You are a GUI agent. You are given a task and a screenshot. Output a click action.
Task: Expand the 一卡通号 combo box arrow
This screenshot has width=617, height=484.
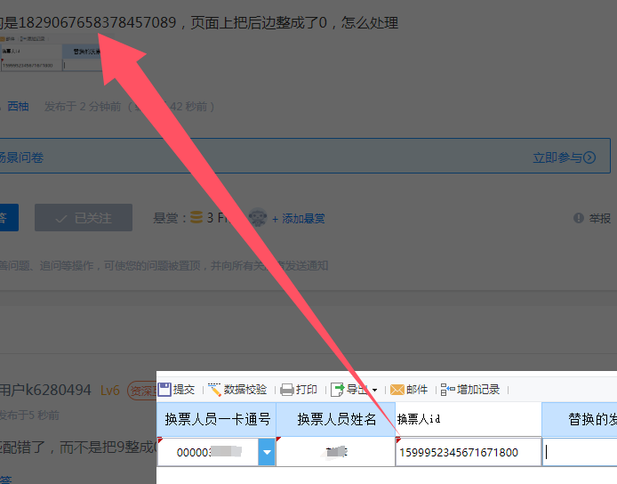pyautogui.click(x=267, y=452)
